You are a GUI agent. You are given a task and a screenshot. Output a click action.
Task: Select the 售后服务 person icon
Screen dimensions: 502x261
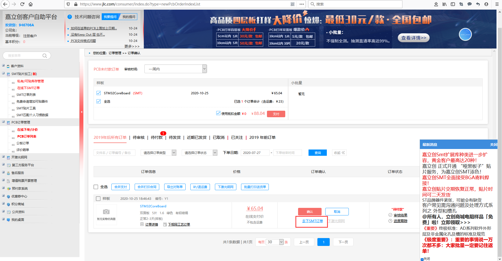(x=8, y=173)
